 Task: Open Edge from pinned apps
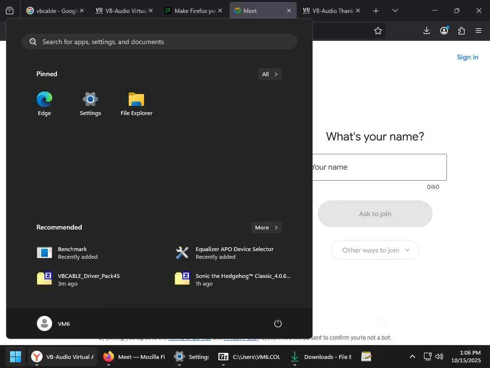pyautogui.click(x=45, y=104)
